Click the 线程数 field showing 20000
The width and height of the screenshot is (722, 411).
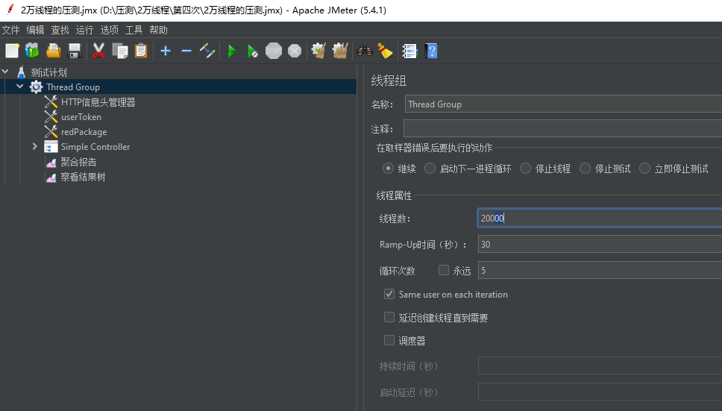(600, 218)
